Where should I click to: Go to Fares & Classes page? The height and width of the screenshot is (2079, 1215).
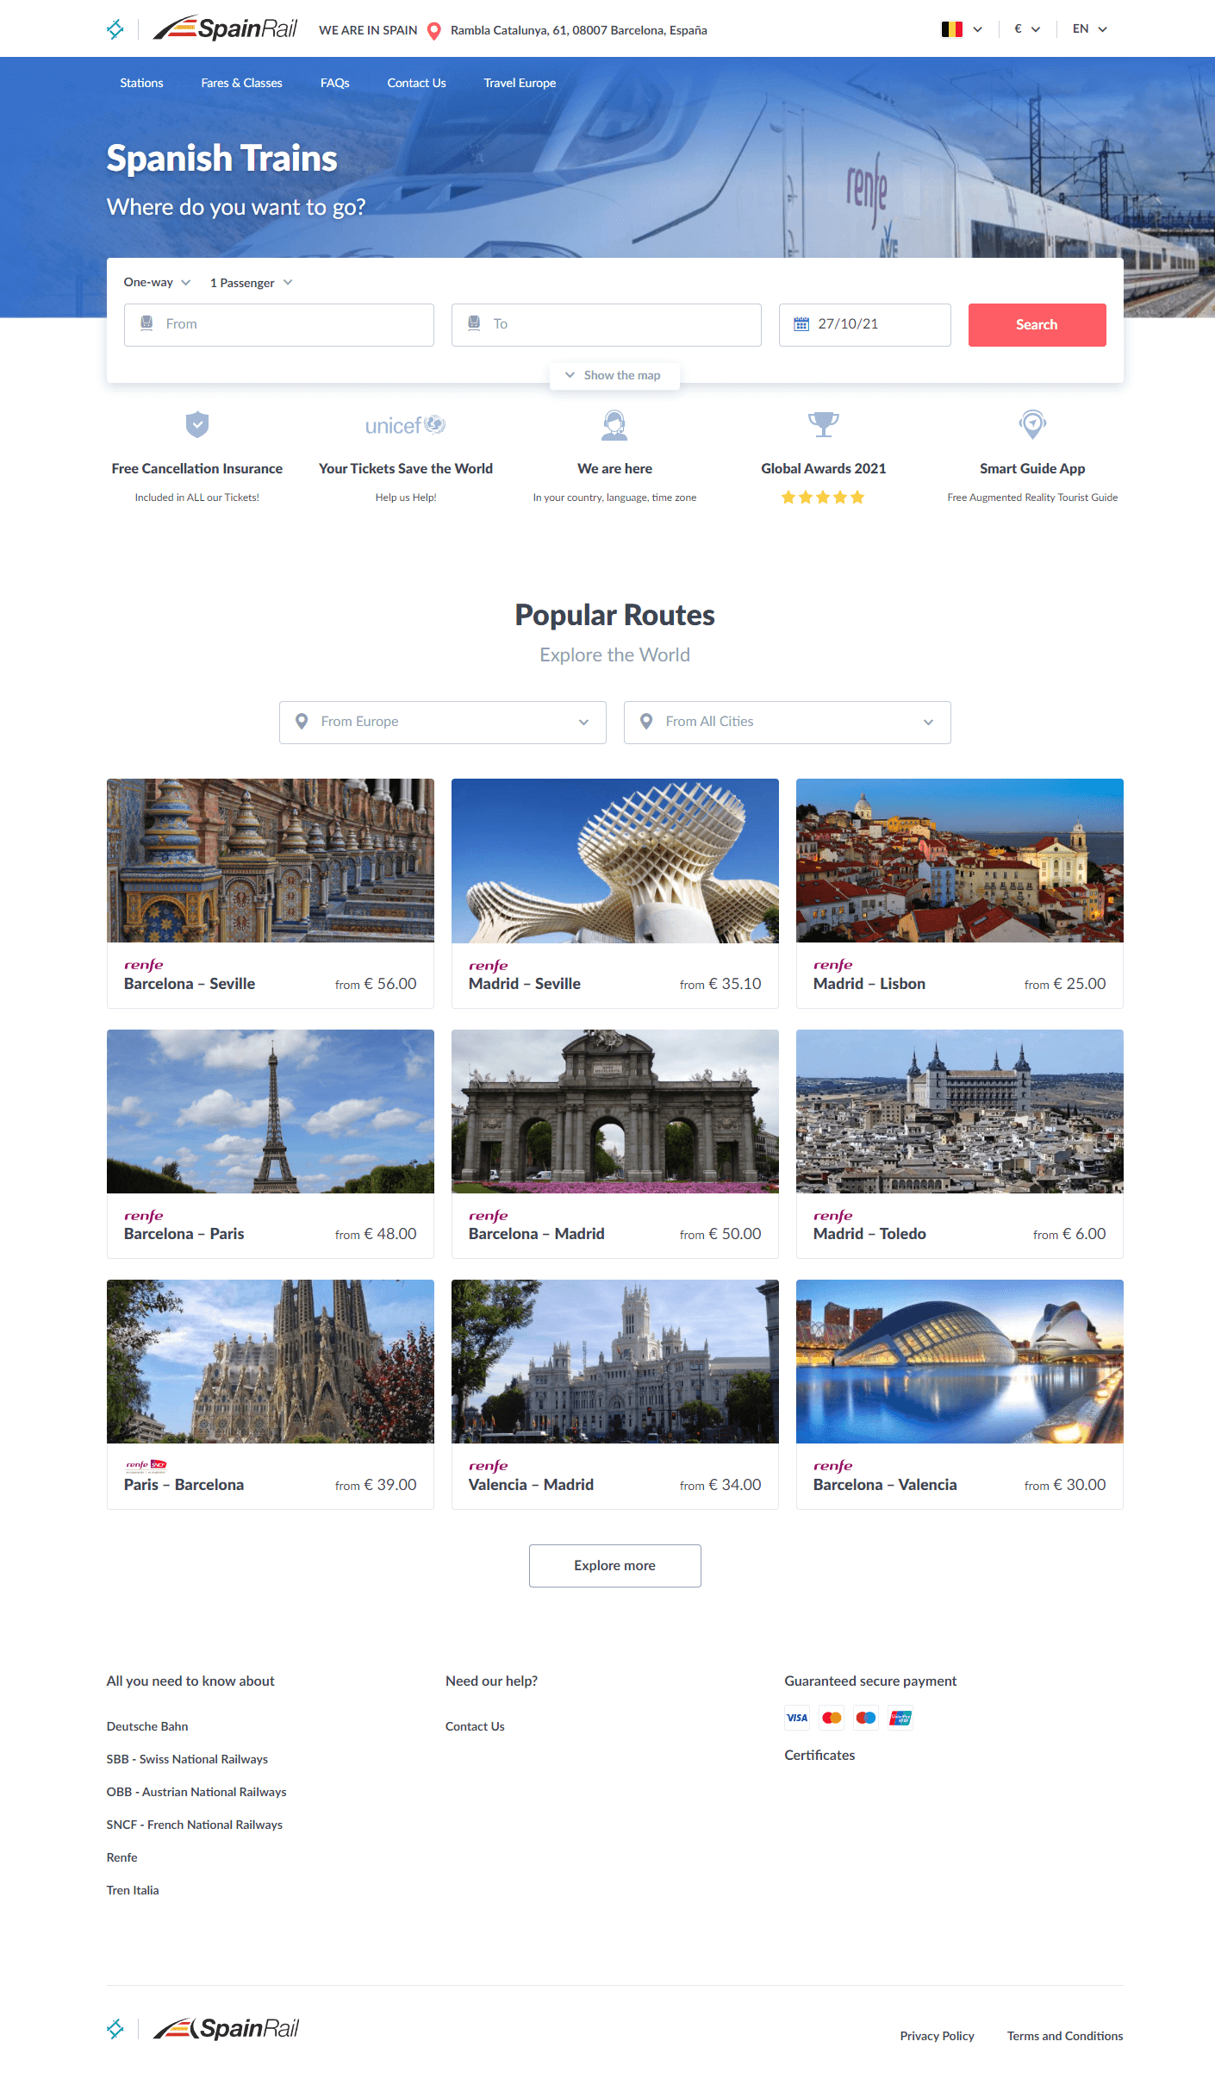coord(241,83)
